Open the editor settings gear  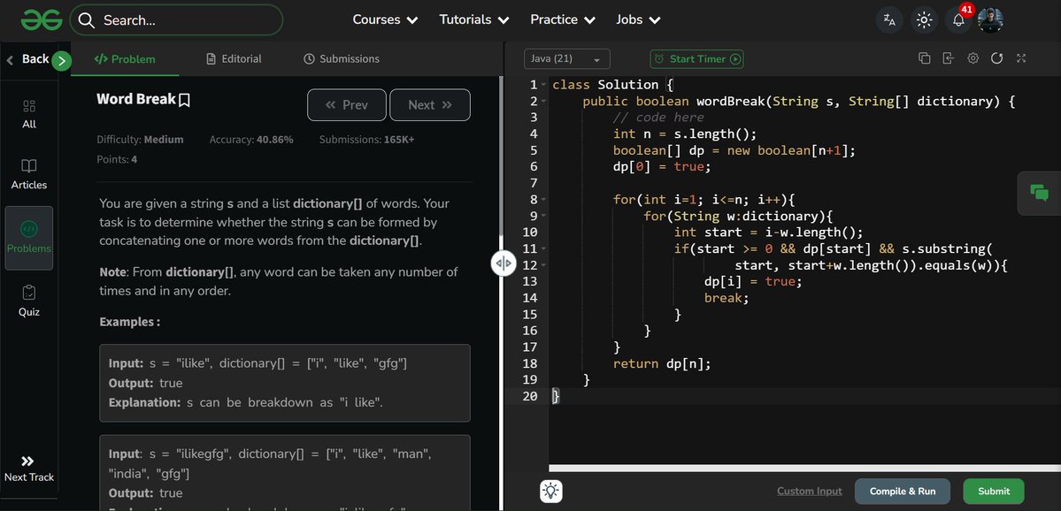pos(973,57)
